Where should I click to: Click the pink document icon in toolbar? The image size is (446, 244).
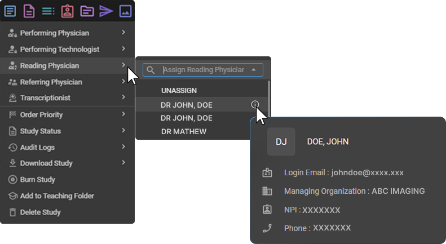pyautogui.click(x=29, y=11)
